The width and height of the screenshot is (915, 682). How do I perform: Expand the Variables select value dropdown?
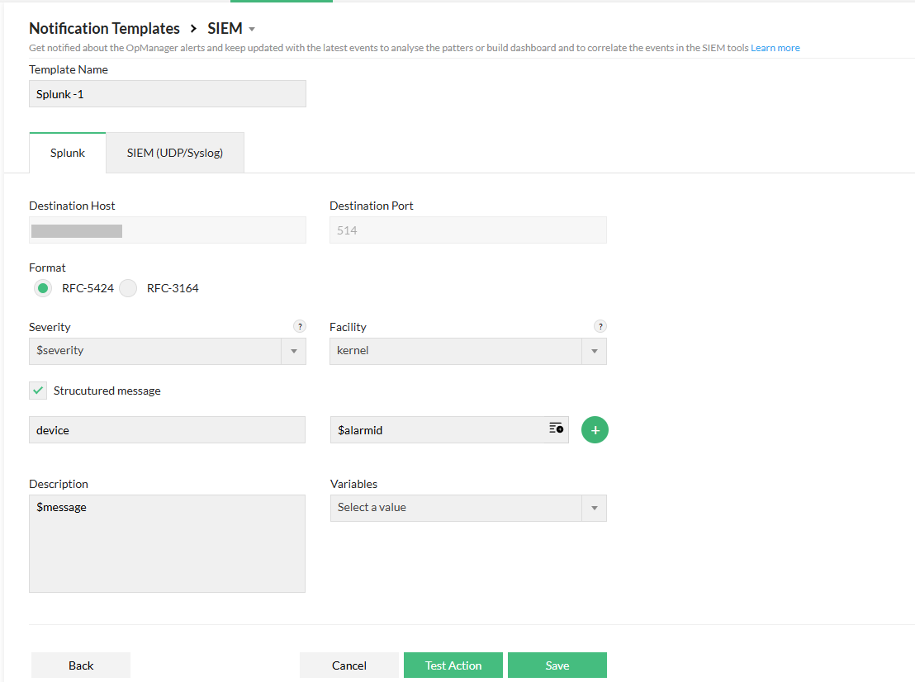point(594,508)
